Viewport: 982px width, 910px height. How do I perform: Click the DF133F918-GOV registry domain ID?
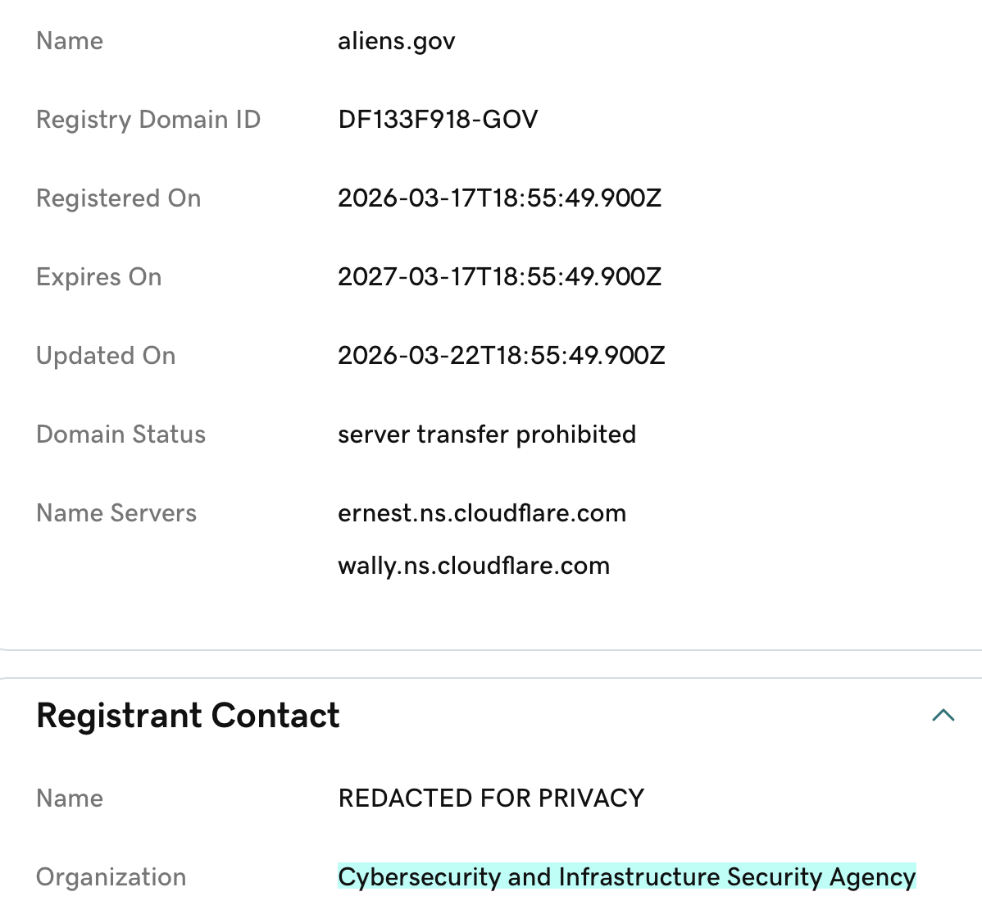coord(438,120)
